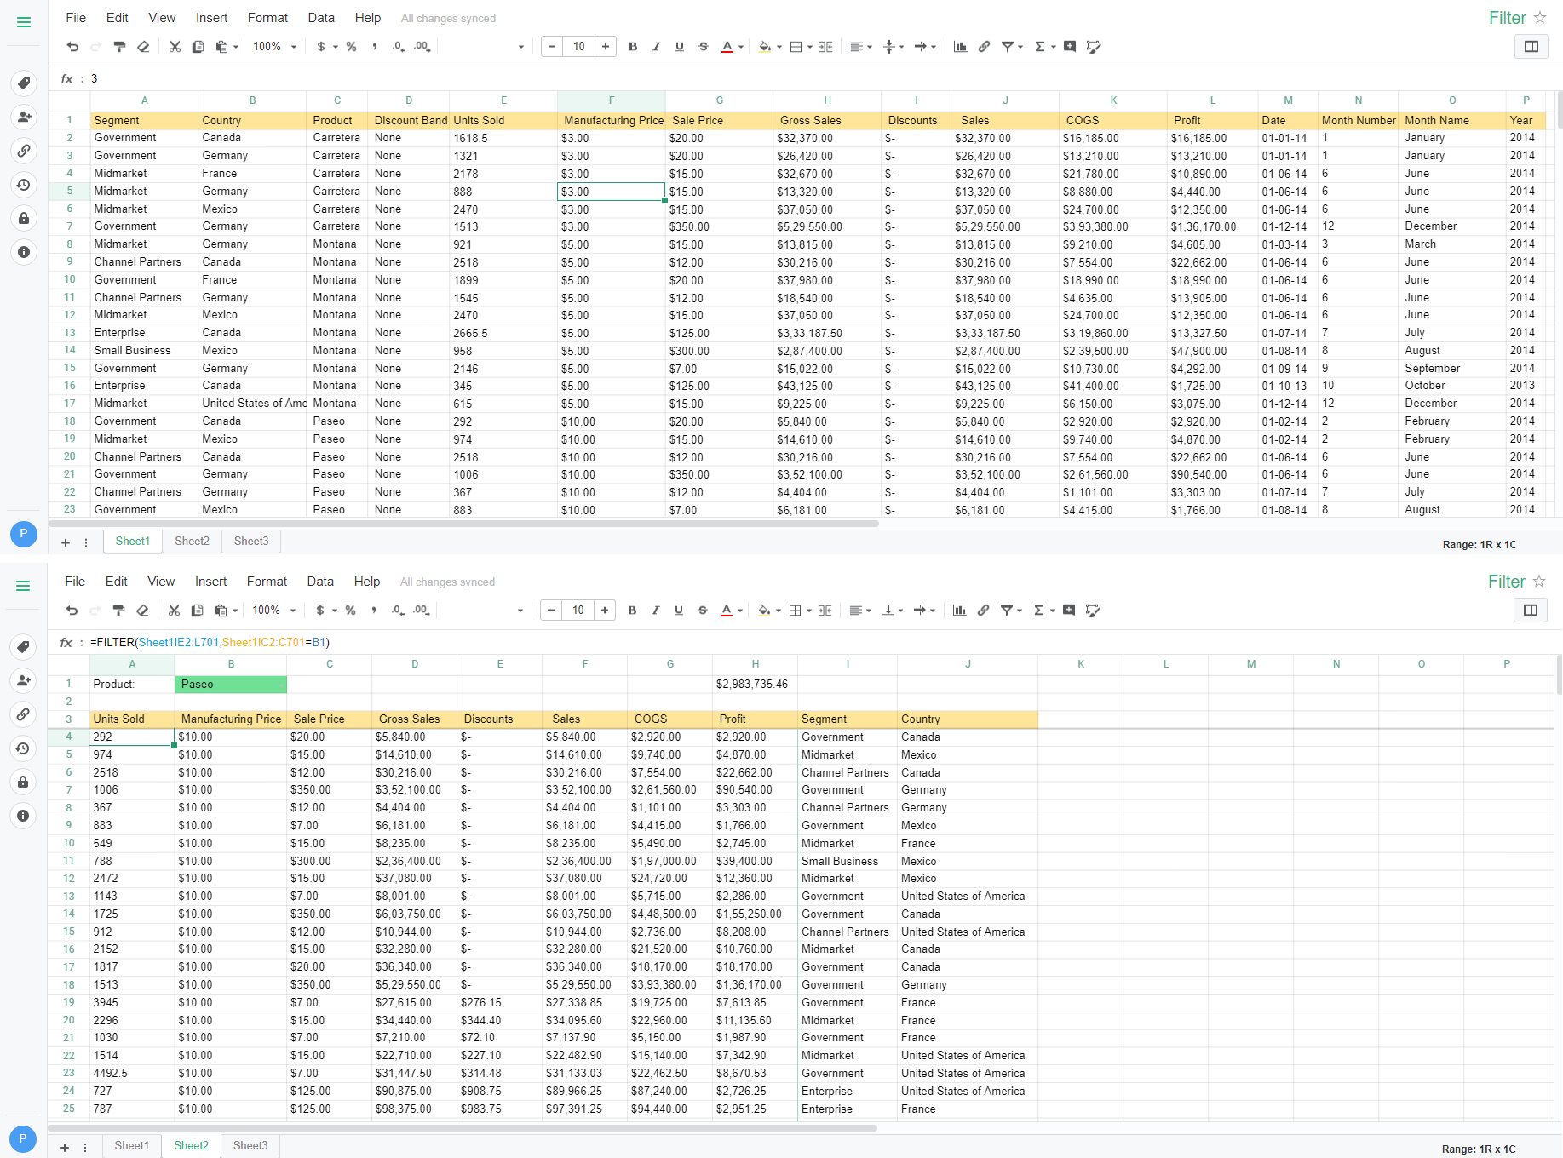Open the Insert menu in the bottom window

tap(210, 582)
